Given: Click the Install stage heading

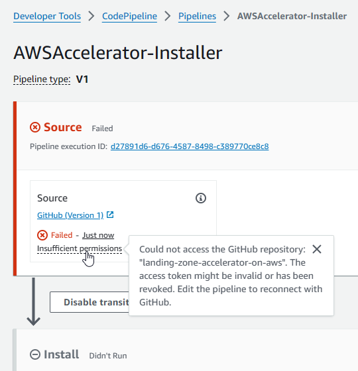Looking at the screenshot, I should coord(61,354).
